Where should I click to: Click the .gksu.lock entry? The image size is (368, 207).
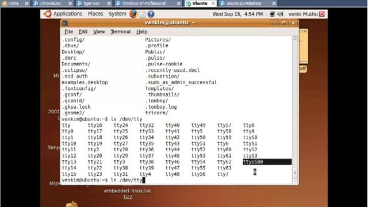coord(76,107)
